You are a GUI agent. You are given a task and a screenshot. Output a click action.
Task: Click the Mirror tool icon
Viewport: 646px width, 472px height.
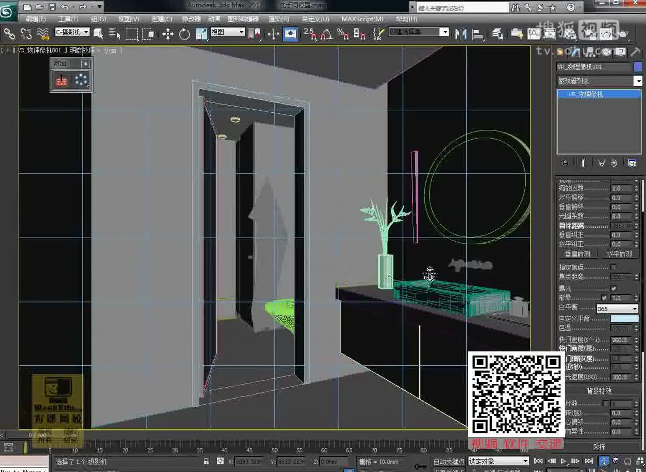tap(461, 34)
